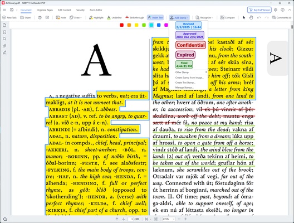
Task: Expand the Other Stamp submenu
Action: [x=188, y=72]
